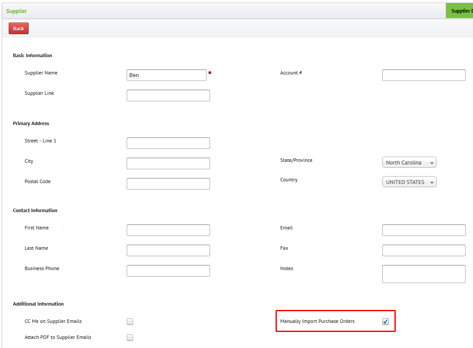Screen dimensions: 473x348
Task: Click the Contact Information section heading
Action: pyautogui.click(x=35, y=210)
